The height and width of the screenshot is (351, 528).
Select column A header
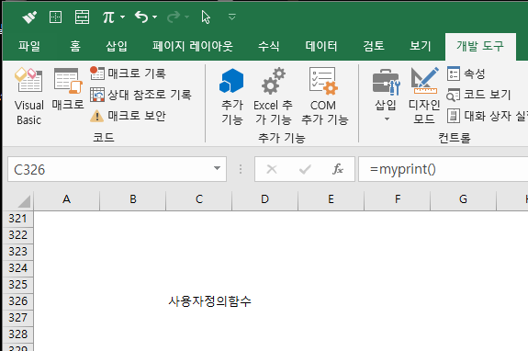click(67, 199)
